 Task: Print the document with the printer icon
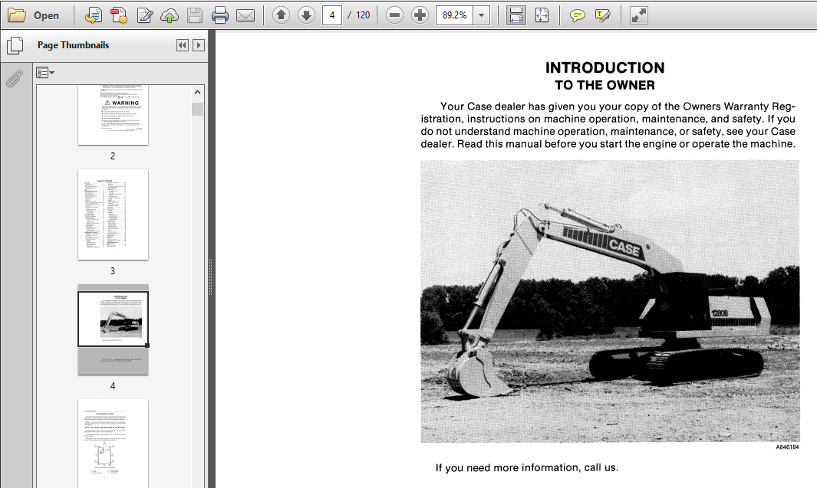click(x=220, y=15)
